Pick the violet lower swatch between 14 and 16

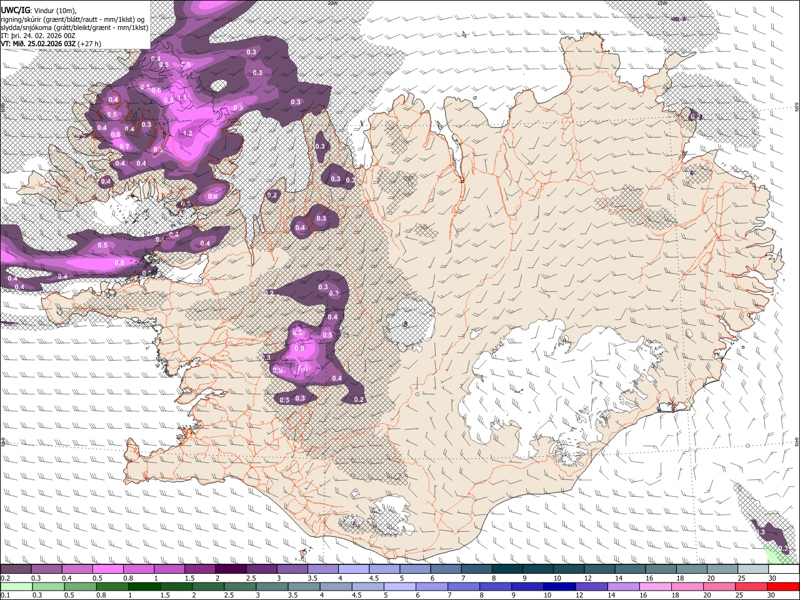tap(624, 586)
